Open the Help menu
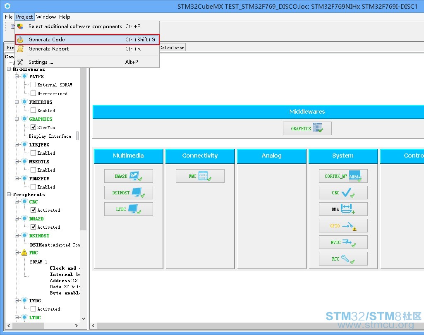Viewport: 424px width, 335px height. coord(65,17)
